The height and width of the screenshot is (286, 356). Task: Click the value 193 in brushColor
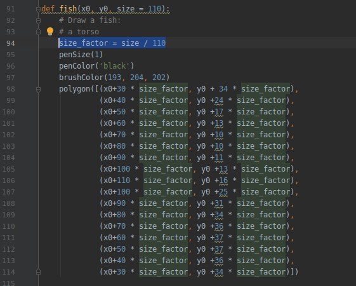point(114,78)
